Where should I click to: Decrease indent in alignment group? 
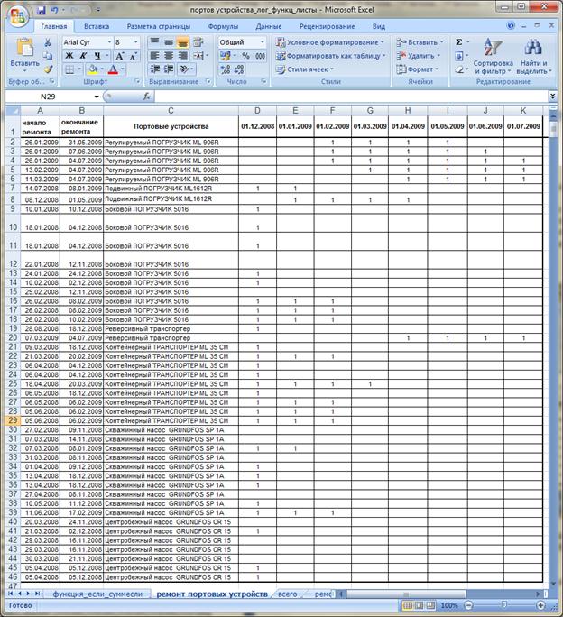(154, 69)
